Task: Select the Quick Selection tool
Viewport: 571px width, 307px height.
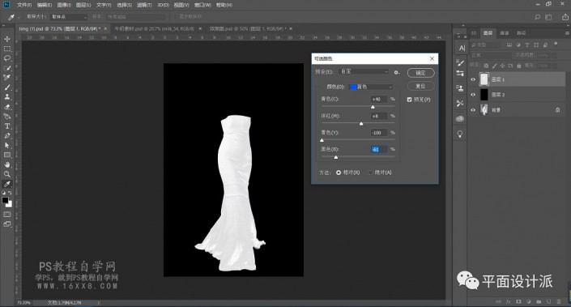Action: pyautogui.click(x=7, y=68)
